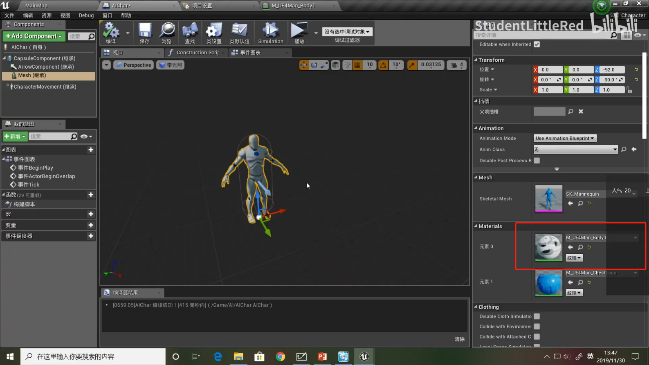Toggle Disable Cloth Simulation checkbox

click(537, 316)
